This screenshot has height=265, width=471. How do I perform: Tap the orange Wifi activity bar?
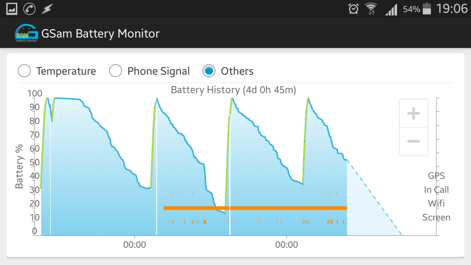pos(255,208)
